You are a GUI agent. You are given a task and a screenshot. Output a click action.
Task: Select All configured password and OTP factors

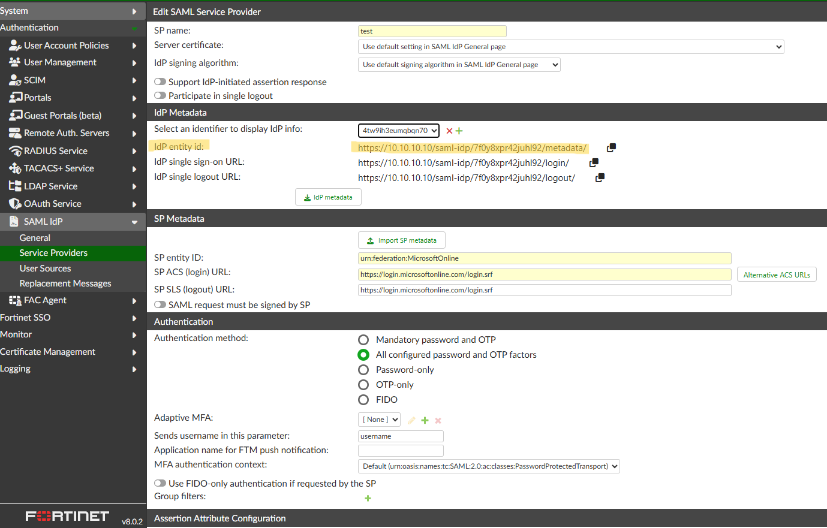[363, 355]
